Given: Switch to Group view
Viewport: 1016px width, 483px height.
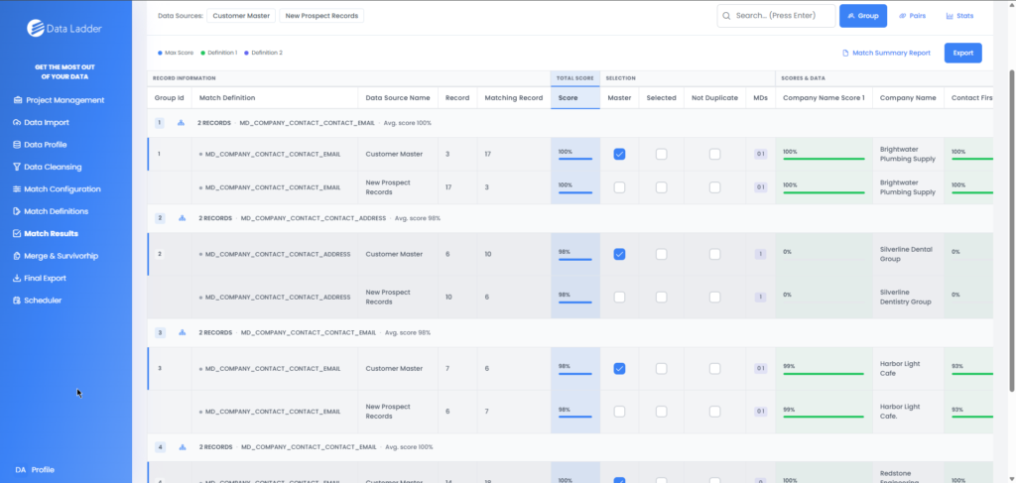Looking at the screenshot, I should (x=863, y=16).
